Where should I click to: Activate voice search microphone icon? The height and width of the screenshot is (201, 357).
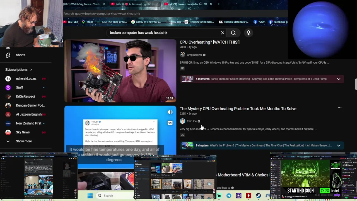[249, 33]
